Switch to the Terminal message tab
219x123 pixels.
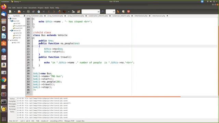point(12,109)
